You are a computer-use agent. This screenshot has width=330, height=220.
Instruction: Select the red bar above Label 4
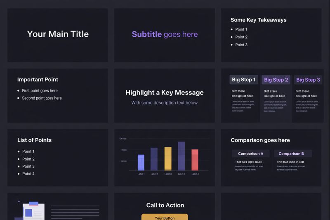click(195, 160)
